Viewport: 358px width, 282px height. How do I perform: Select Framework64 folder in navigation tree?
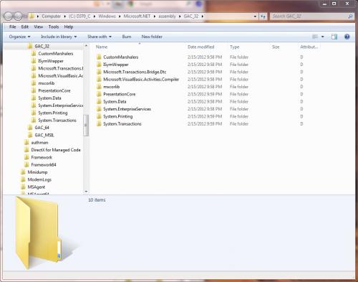click(44, 165)
